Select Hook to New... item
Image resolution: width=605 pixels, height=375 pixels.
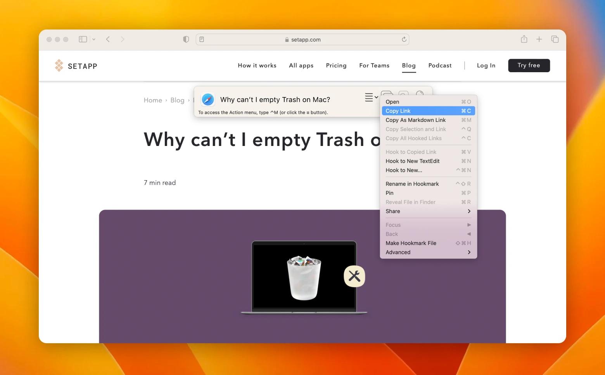click(x=428, y=170)
